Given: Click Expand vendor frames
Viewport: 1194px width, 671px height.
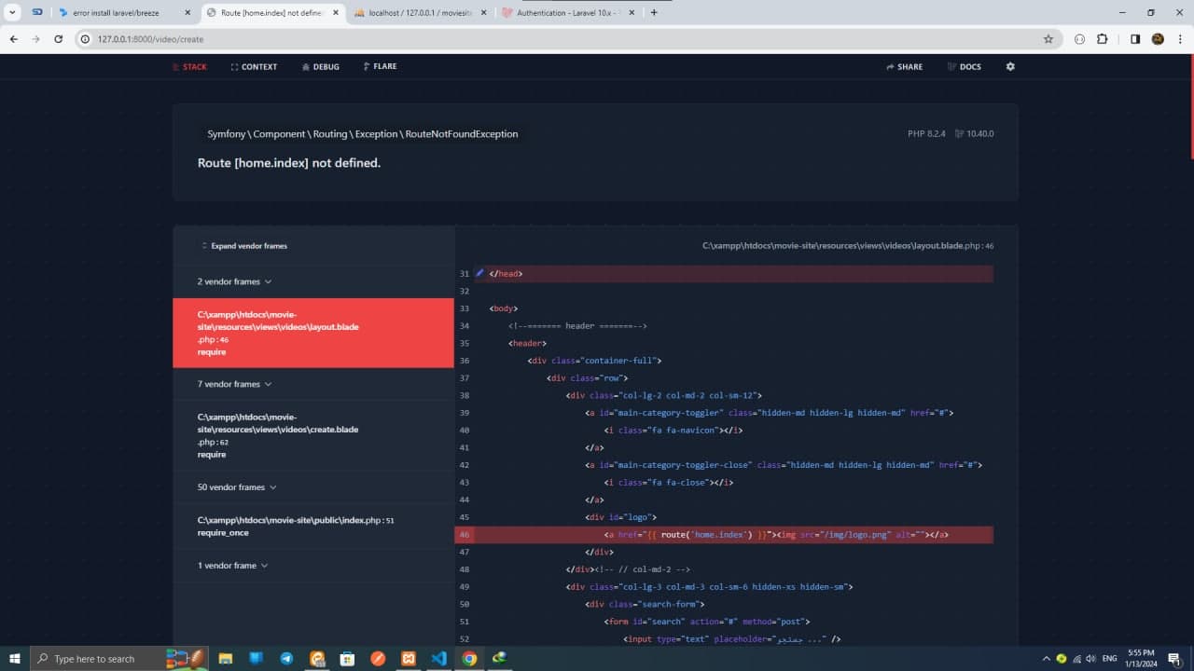Looking at the screenshot, I should 244,246.
